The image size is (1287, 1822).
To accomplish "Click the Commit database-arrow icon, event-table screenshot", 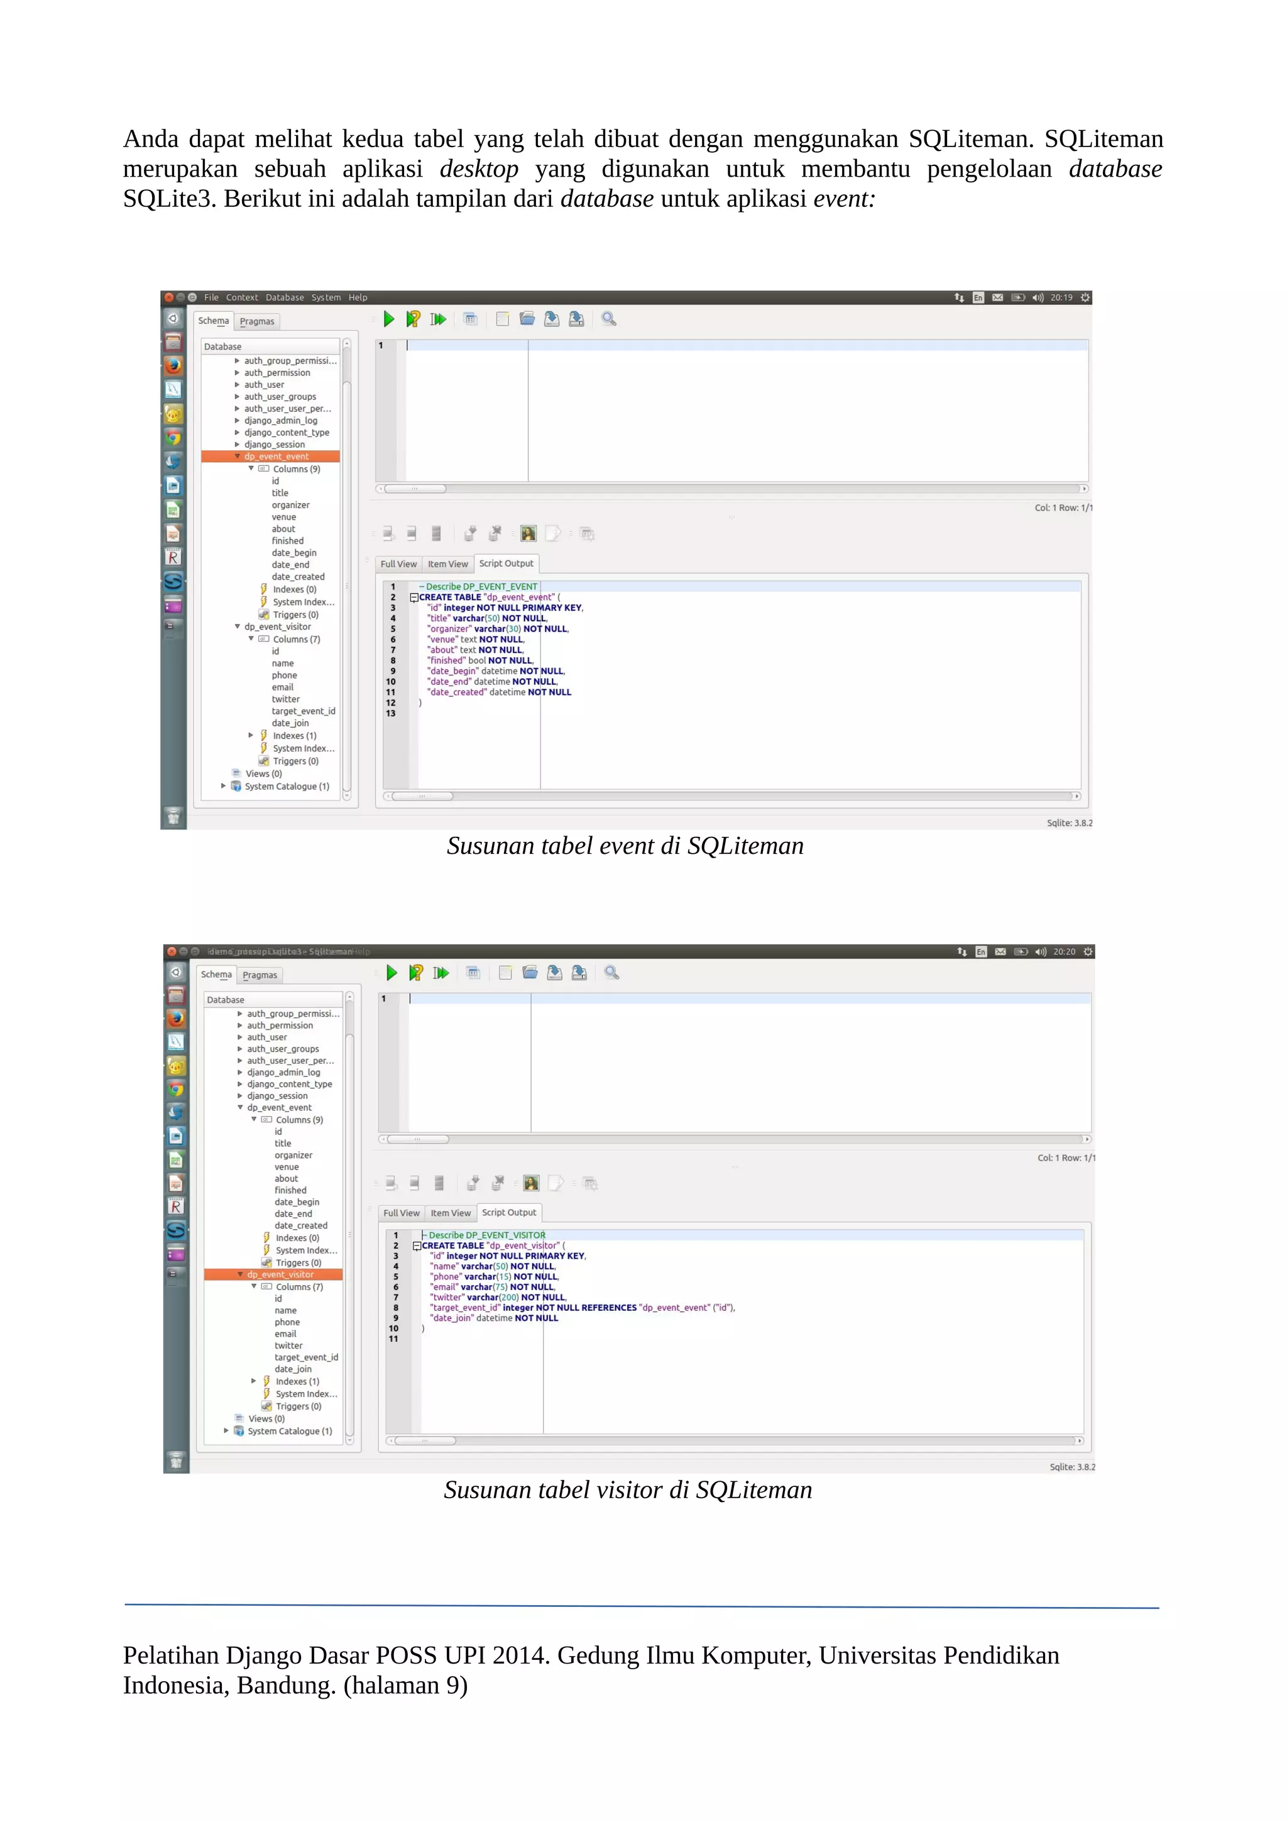I will point(470,533).
